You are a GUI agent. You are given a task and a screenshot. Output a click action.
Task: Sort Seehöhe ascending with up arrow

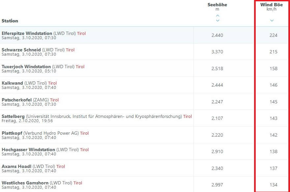[x=217, y=15]
